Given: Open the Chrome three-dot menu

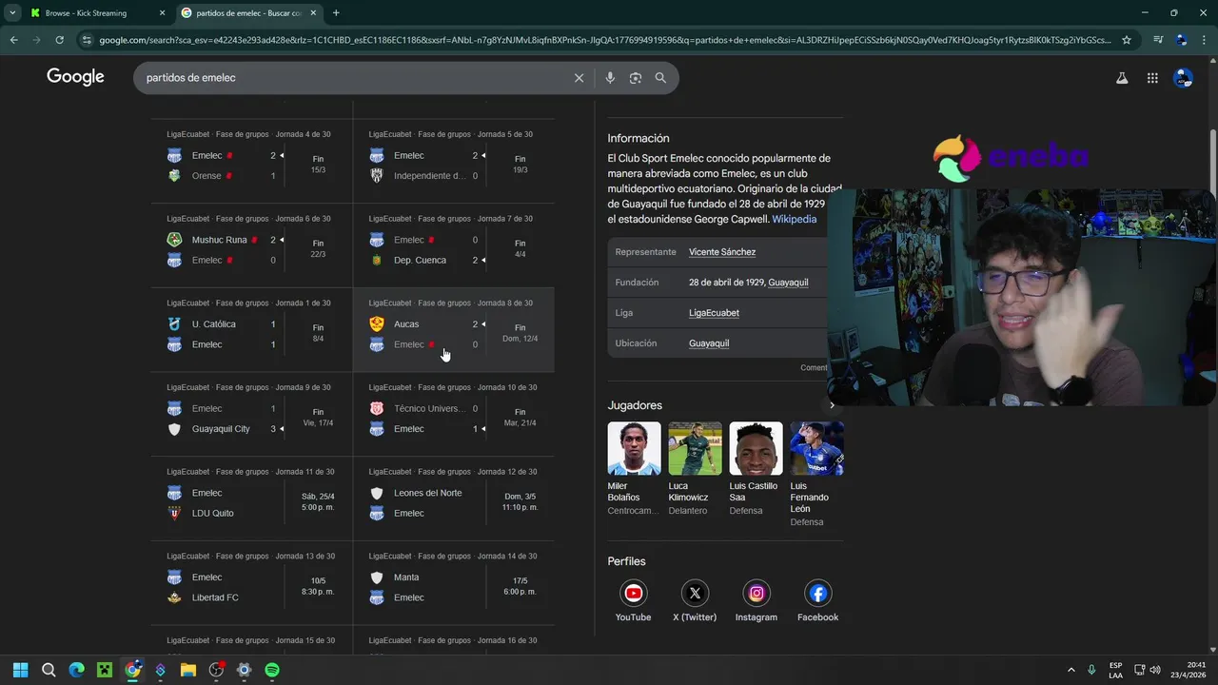Looking at the screenshot, I should (x=1203, y=40).
